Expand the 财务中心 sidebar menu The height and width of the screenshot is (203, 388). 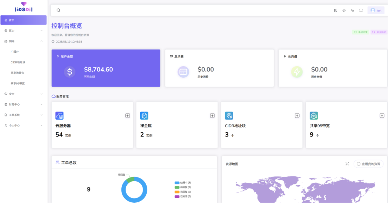[x=24, y=104]
